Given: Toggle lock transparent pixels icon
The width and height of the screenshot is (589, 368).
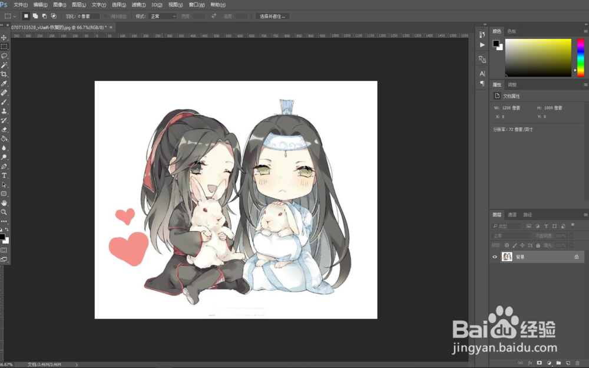Looking at the screenshot, I should click(x=507, y=245).
